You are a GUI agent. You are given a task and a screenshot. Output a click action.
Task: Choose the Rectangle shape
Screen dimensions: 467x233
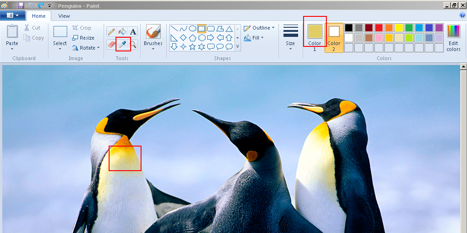pos(202,29)
